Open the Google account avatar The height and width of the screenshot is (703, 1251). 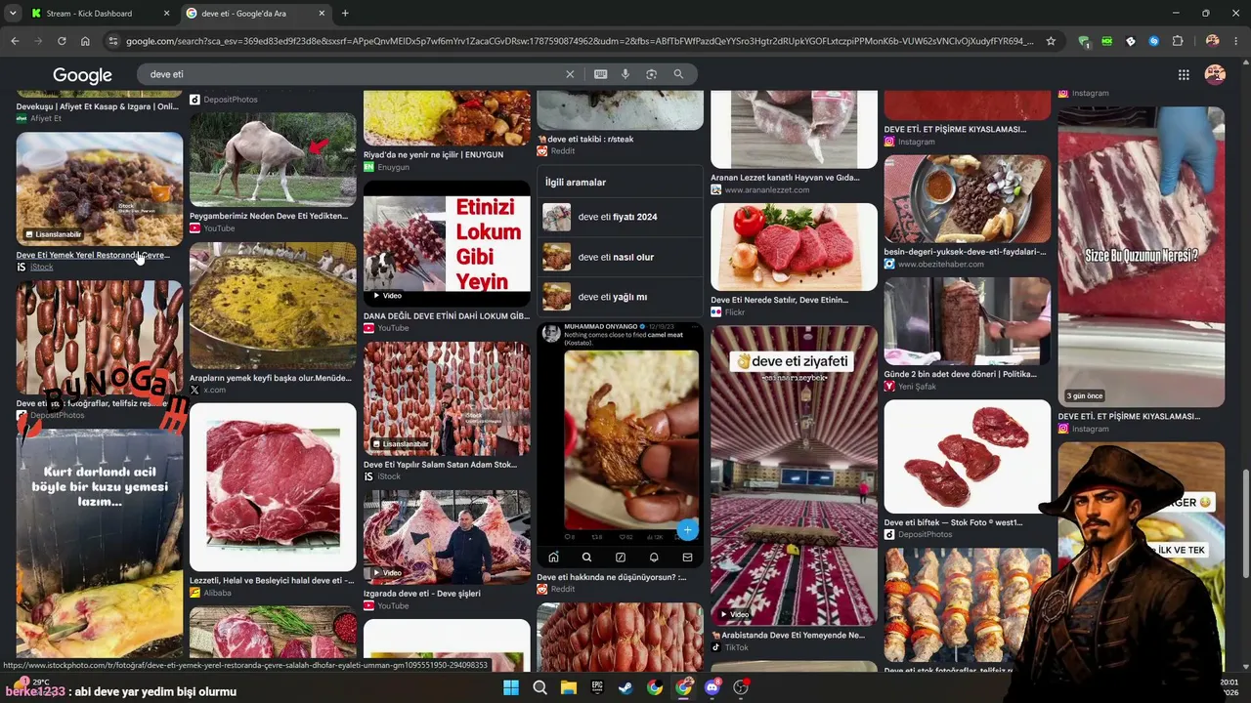pos(1215,74)
